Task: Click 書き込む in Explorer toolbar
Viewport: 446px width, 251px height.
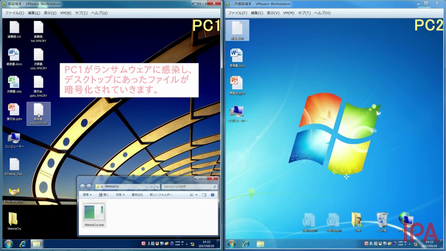Action: pyautogui.click(x=137, y=195)
